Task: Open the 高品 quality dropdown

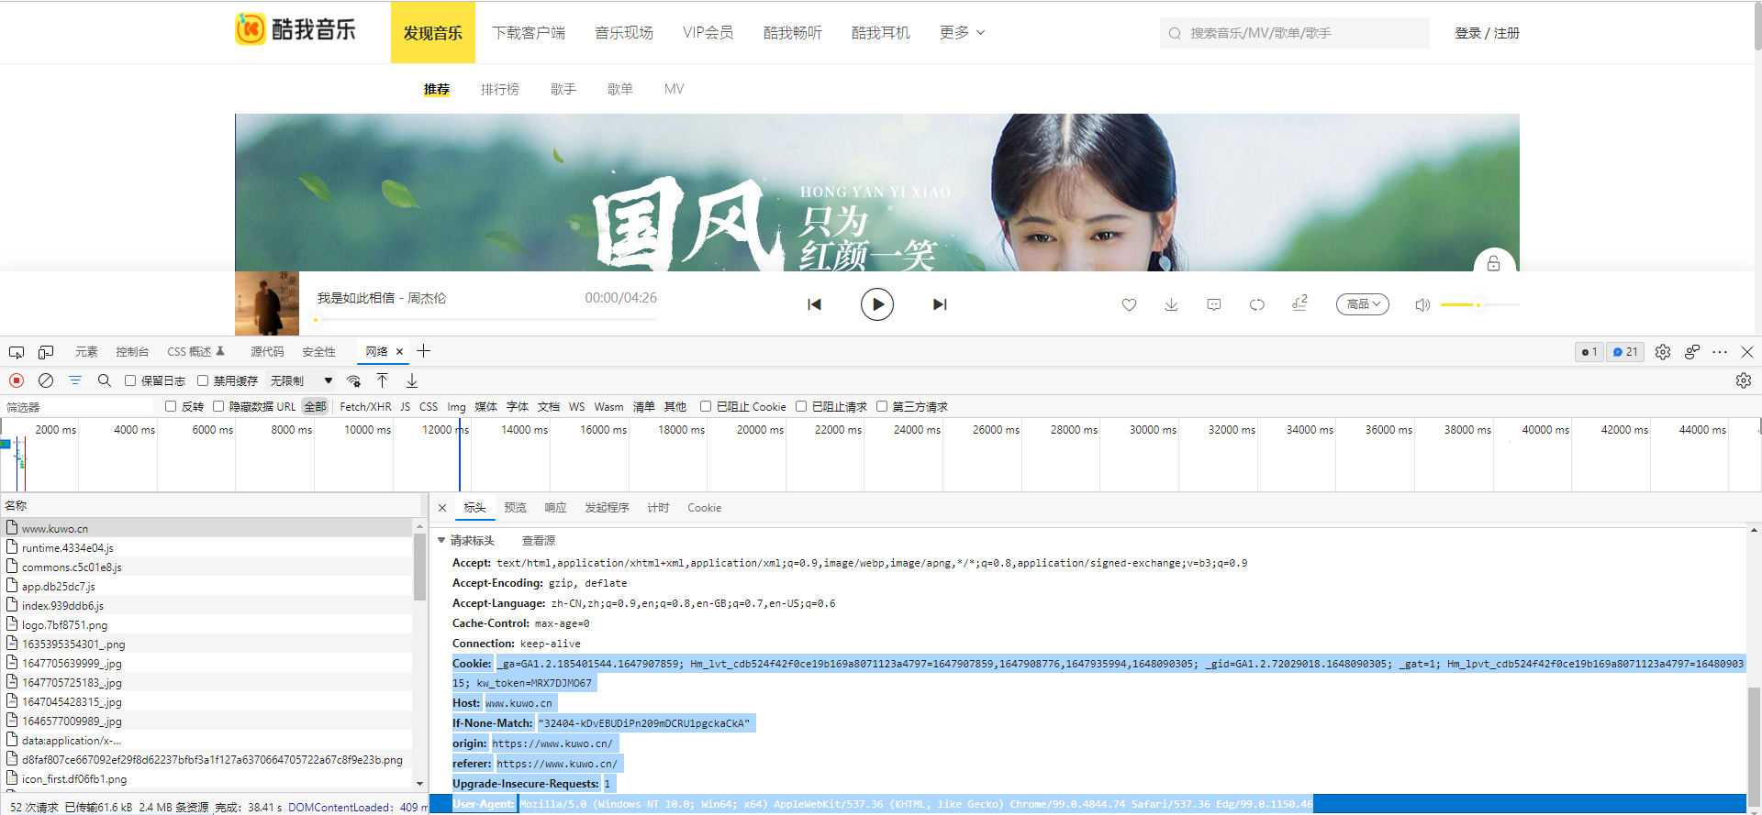Action: 1363,304
